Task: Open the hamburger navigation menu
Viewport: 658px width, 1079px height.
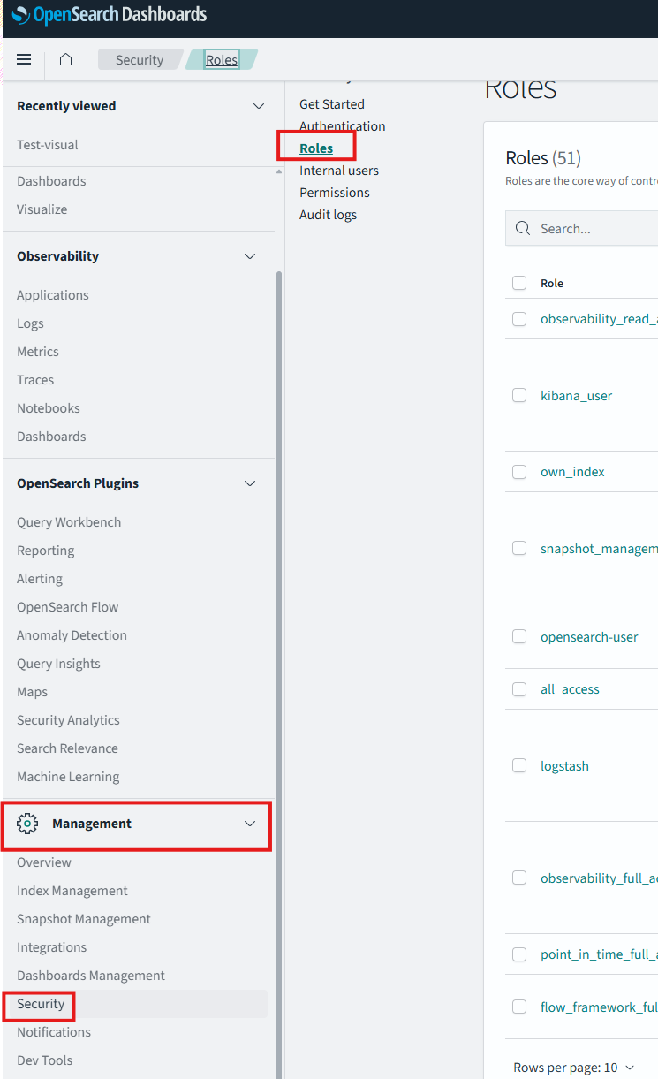Action: point(24,59)
